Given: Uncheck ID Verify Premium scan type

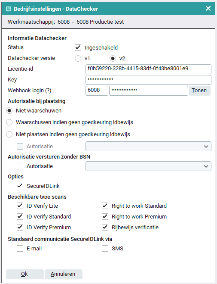Looking at the screenshot, I should click(20, 227).
